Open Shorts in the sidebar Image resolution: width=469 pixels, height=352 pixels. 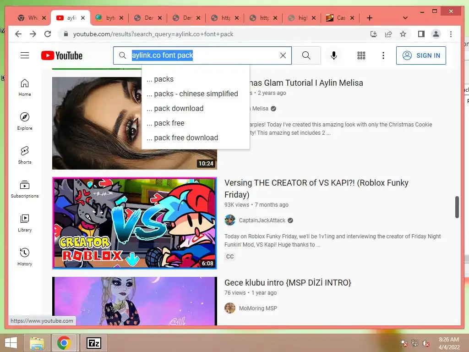[25, 155]
